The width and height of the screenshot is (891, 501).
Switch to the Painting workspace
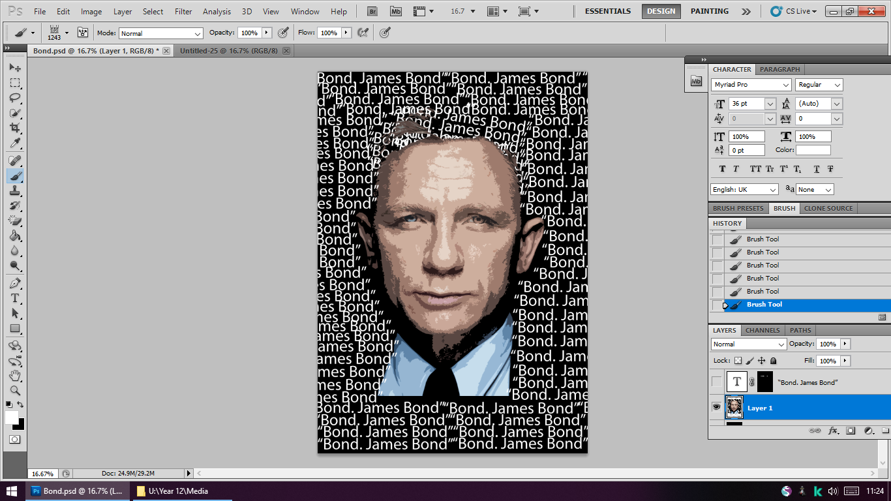[x=710, y=11]
